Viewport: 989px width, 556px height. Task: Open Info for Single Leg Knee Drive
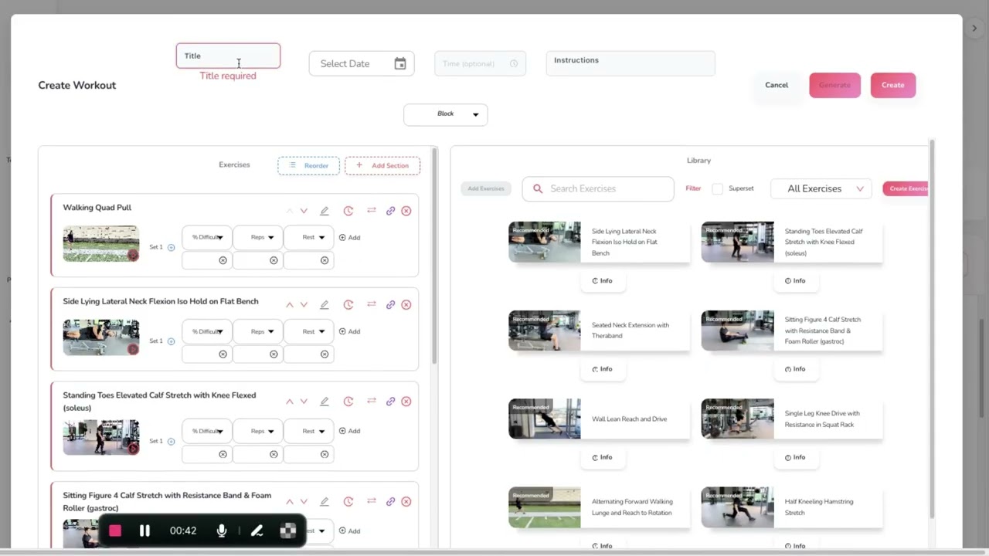pyautogui.click(x=795, y=457)
